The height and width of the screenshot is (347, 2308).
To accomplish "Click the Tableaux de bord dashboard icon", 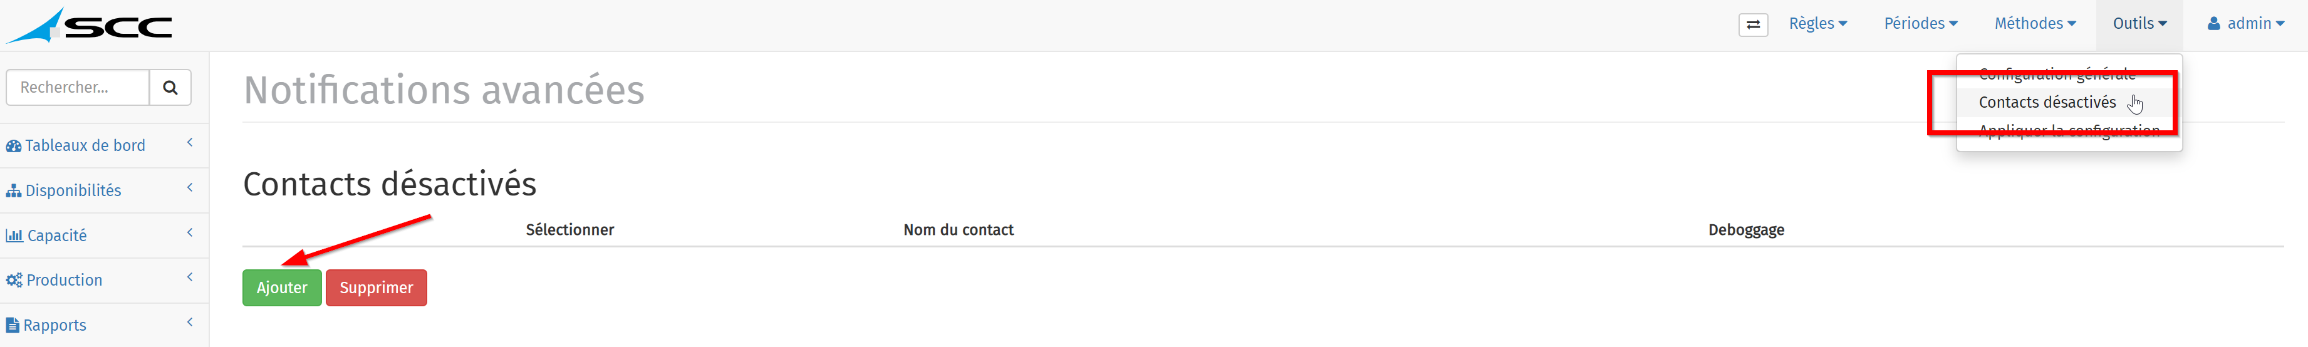I will 13,146.
